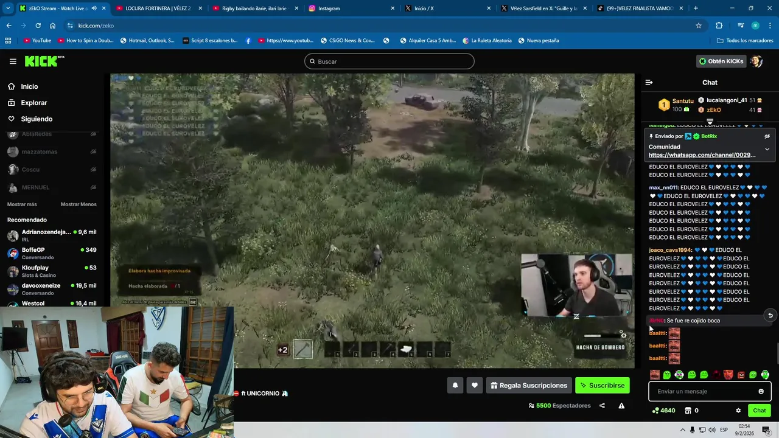The width and height of the screenshot is (779, 438).
Task: Click Mostrar más in followed list
Action: click(x=22, y=204)
